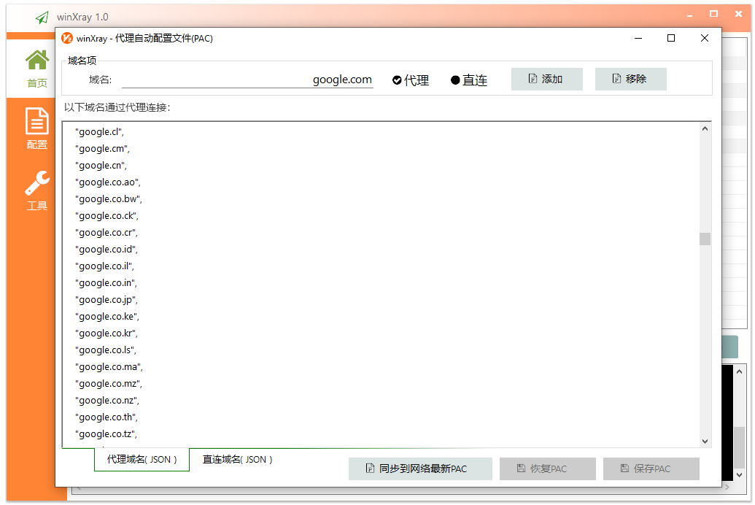This screenshot has height=505, width=755.
Task: Click the winXray paper plane logo
Action: [42, 18]
